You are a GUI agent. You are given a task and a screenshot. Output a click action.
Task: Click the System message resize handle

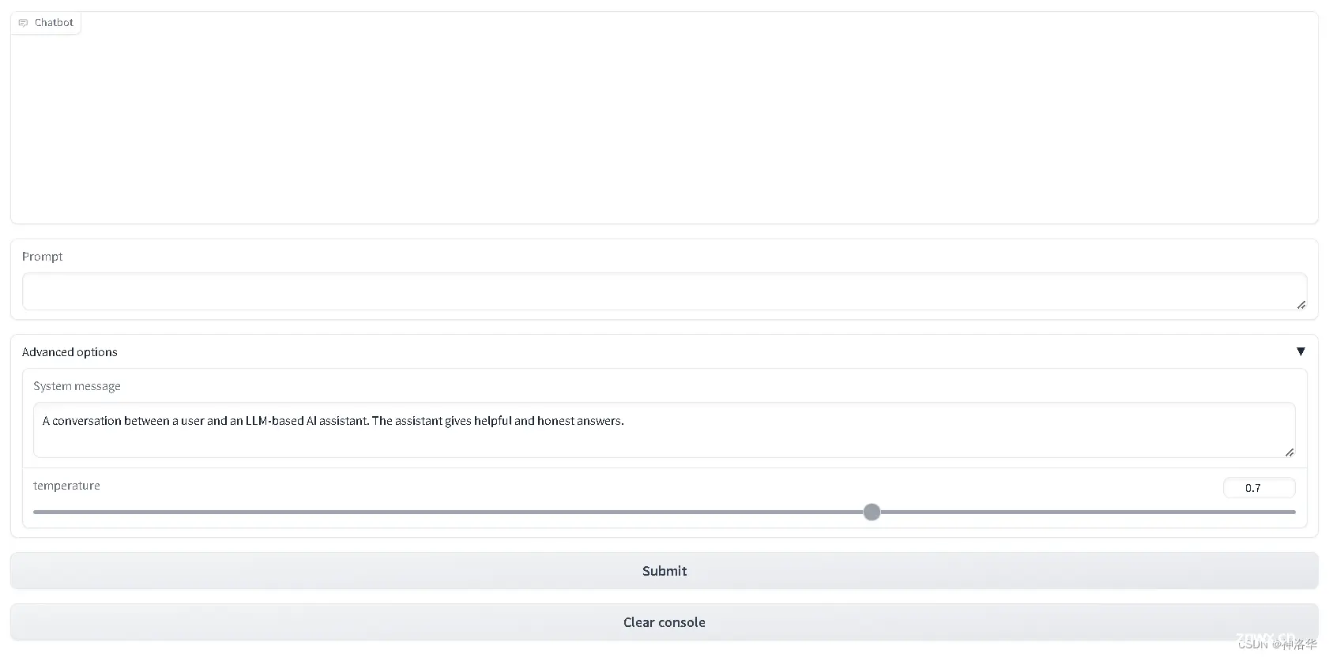[1289, 452]
